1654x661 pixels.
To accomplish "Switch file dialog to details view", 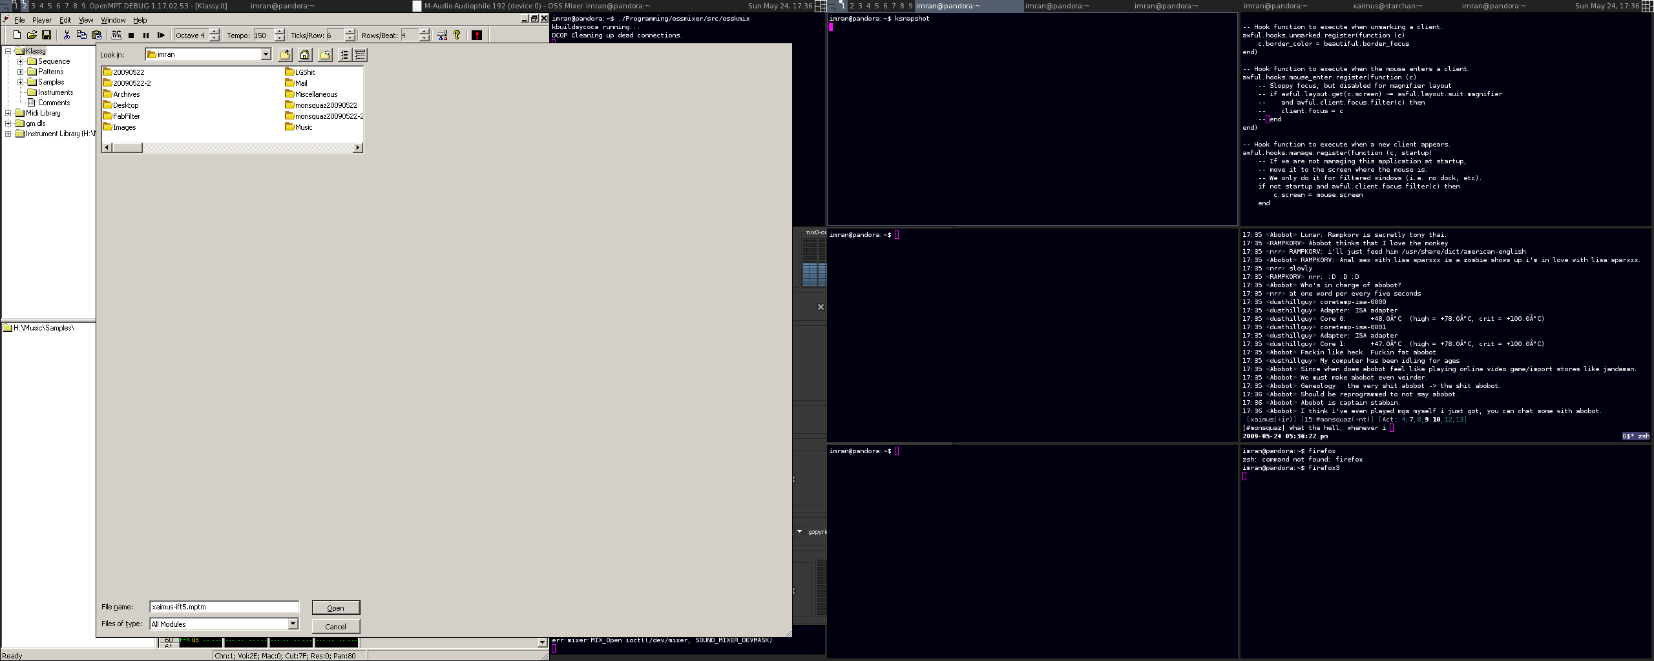I will [x=361, y=55].
